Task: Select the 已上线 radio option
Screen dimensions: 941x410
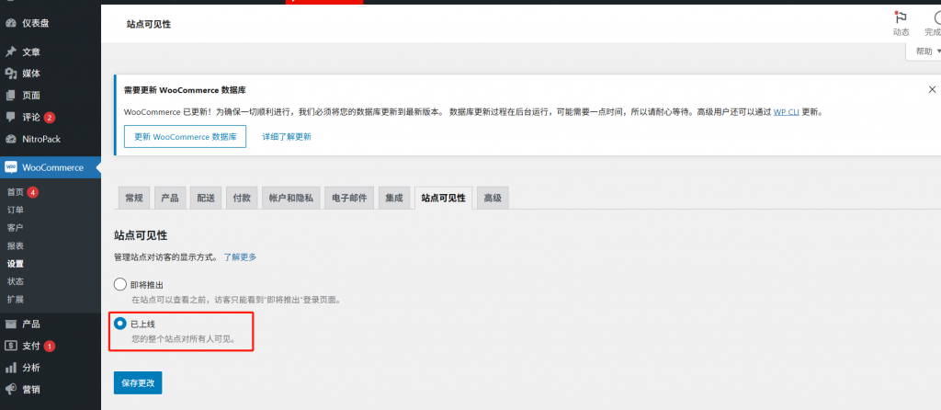Action: pos(120,324)
